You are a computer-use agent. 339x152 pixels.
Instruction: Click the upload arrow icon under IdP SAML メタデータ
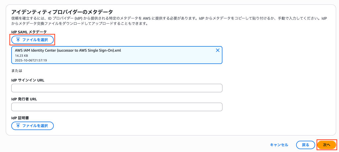coord(18,40)
